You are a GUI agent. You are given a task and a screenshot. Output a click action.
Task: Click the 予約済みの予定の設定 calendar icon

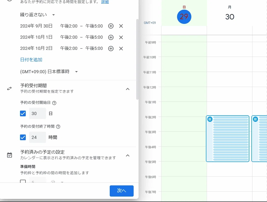(x=10, y=155)
